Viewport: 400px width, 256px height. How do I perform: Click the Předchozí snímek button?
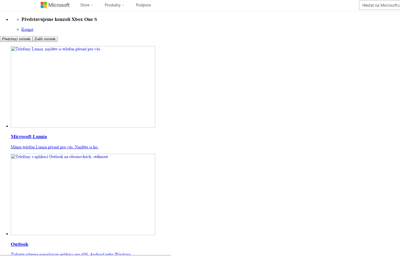click(16, 39)
